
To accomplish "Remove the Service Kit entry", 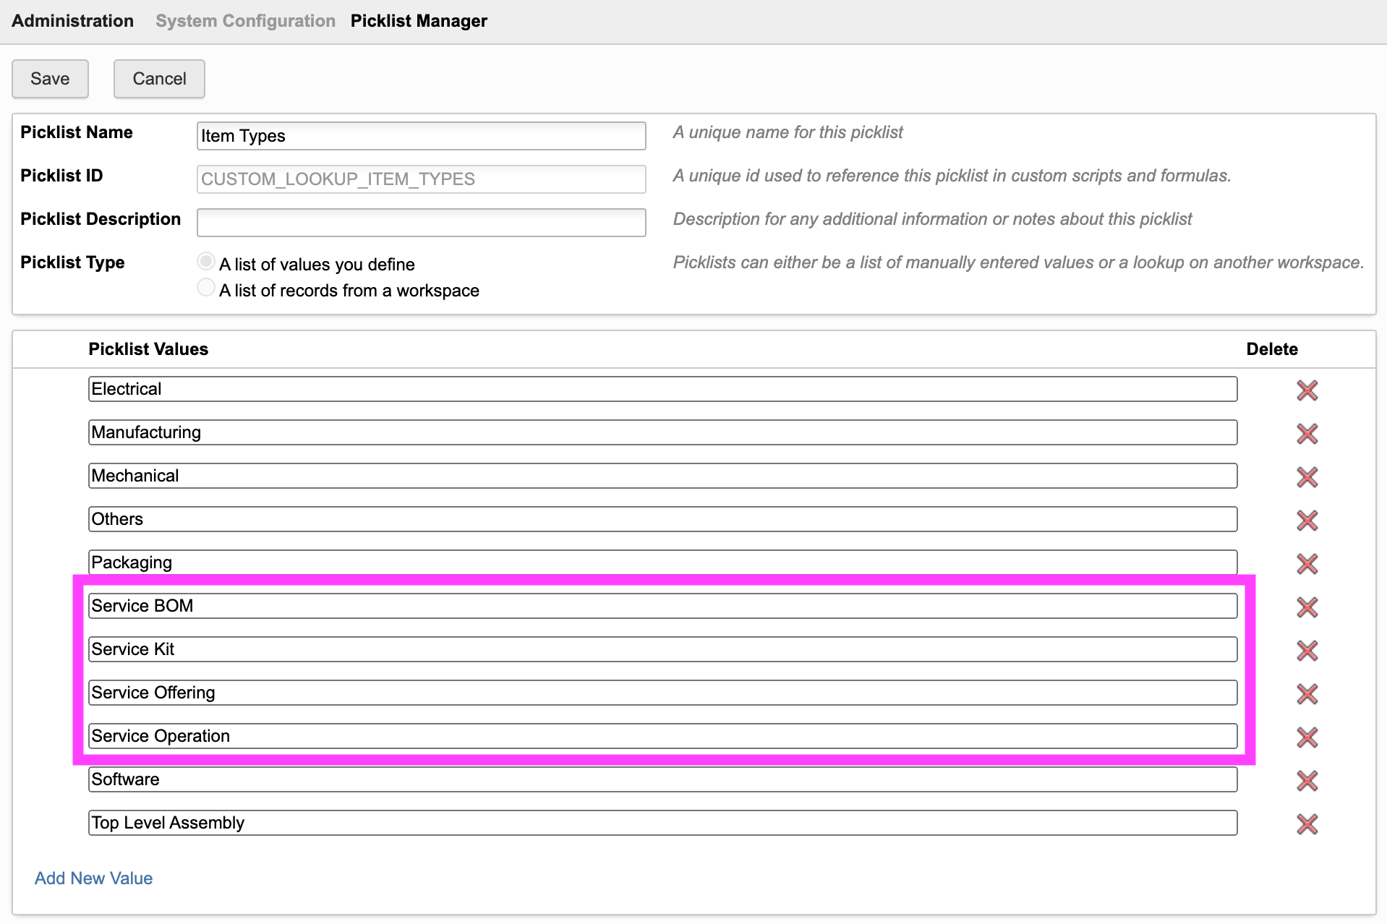I will click(x=1307, y=651).
